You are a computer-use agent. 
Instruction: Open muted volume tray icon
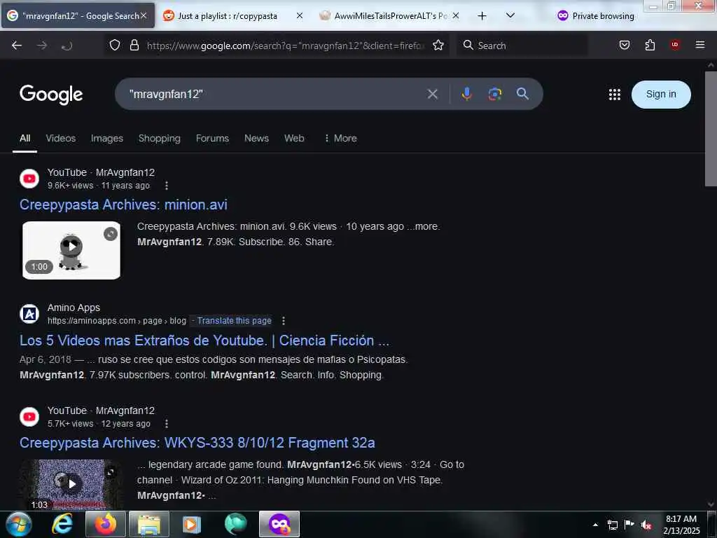(646, 525)
